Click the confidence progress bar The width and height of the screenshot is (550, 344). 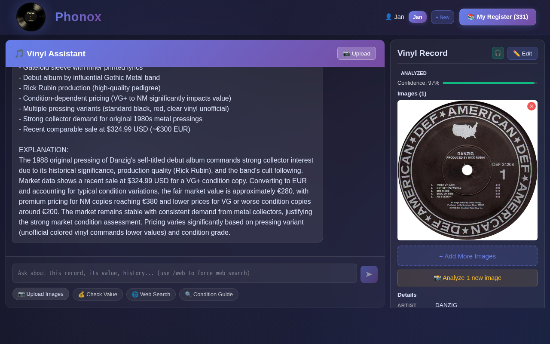coord(489,83)
